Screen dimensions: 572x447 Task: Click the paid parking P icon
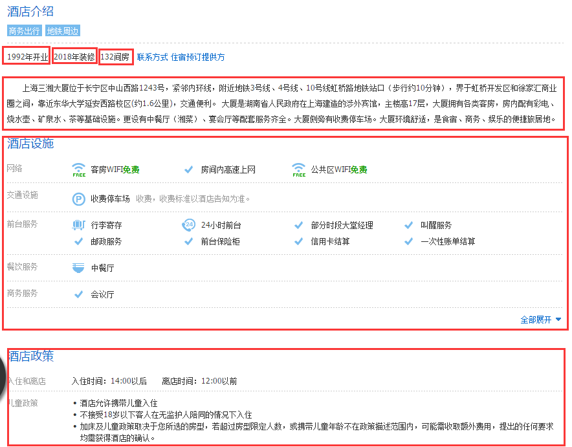tap(78, 199)
